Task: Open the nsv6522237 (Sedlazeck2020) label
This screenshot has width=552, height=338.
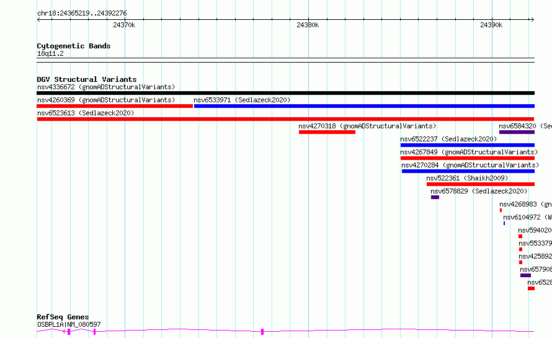Action: click(x=448, y=139)
